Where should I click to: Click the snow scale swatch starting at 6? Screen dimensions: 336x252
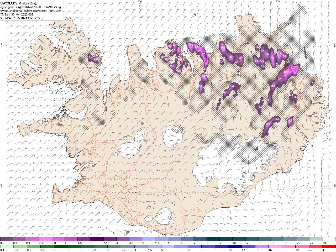(x=187, y=239)
